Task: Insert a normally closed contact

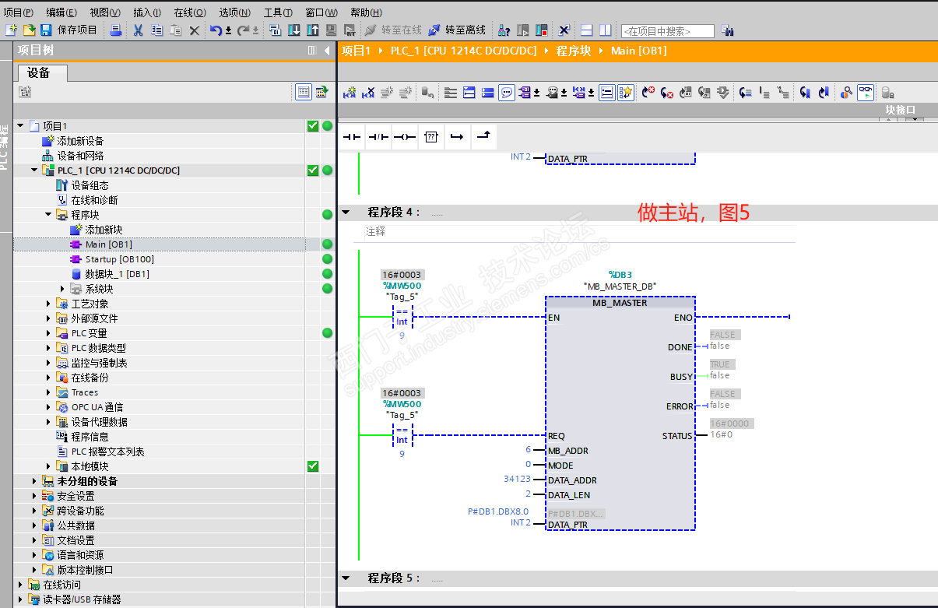Action: point(378,137)
